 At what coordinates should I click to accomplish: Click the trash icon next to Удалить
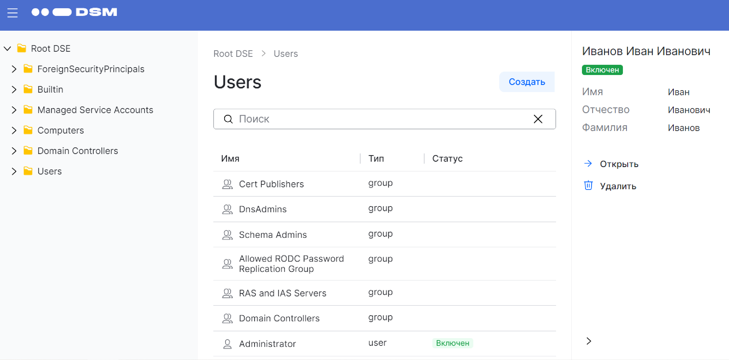pos(588,186)
